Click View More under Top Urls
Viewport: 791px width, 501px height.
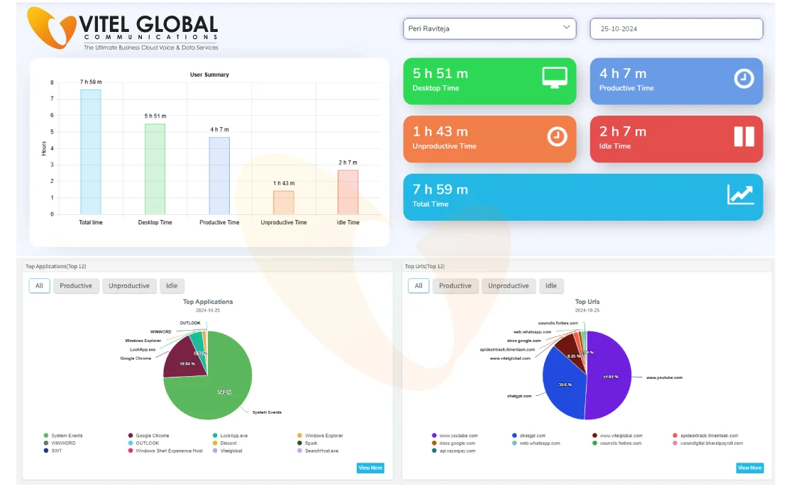(x=749, y=468)
